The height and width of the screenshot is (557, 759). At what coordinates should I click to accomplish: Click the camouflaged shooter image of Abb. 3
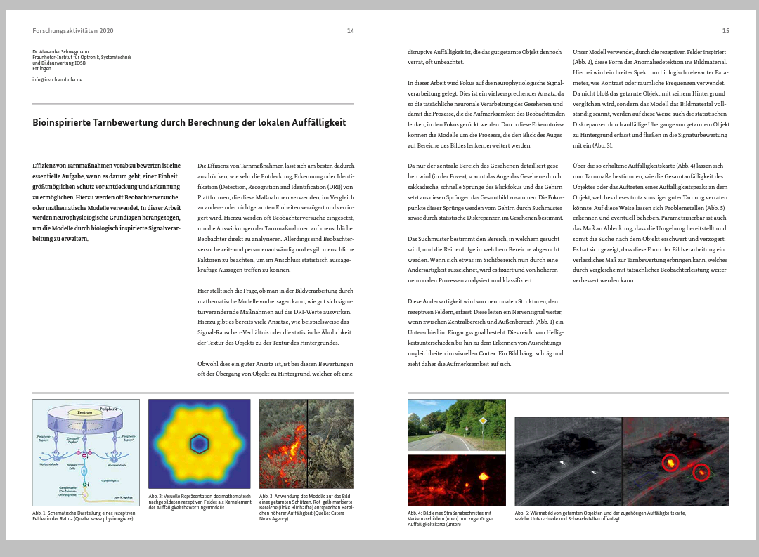coord(306,444)
